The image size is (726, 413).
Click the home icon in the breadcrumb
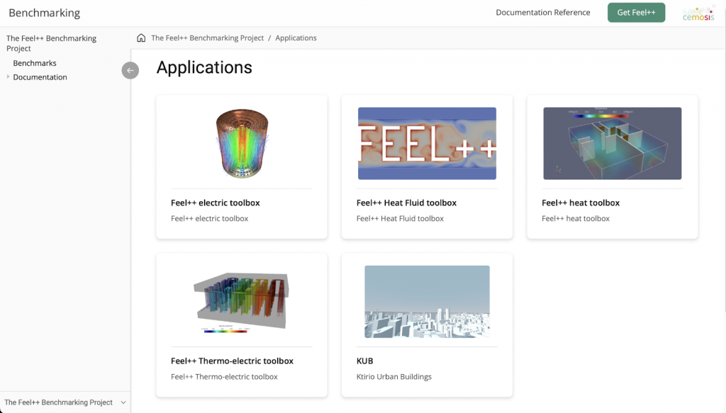tap(141, 38)
